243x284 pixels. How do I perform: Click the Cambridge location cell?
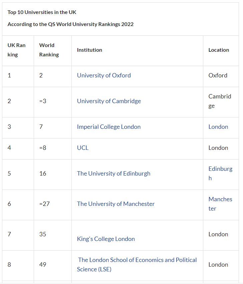(x=220, y=101)
